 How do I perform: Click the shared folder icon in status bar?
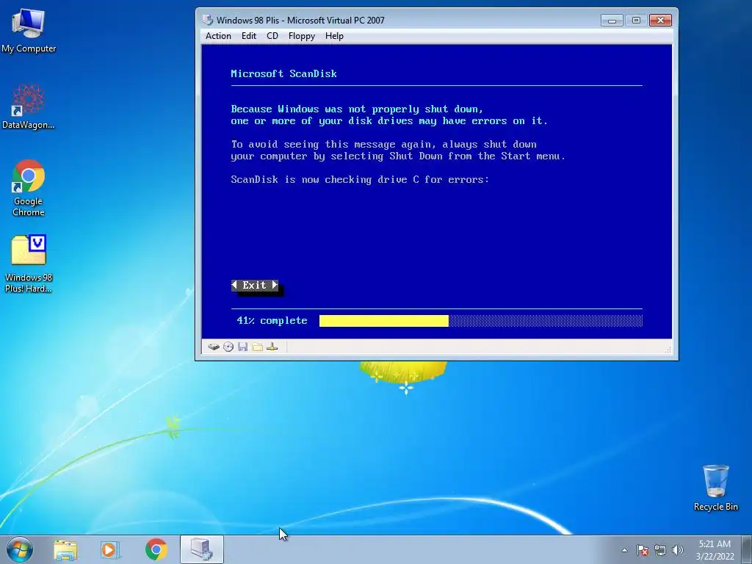click(258, 347)
